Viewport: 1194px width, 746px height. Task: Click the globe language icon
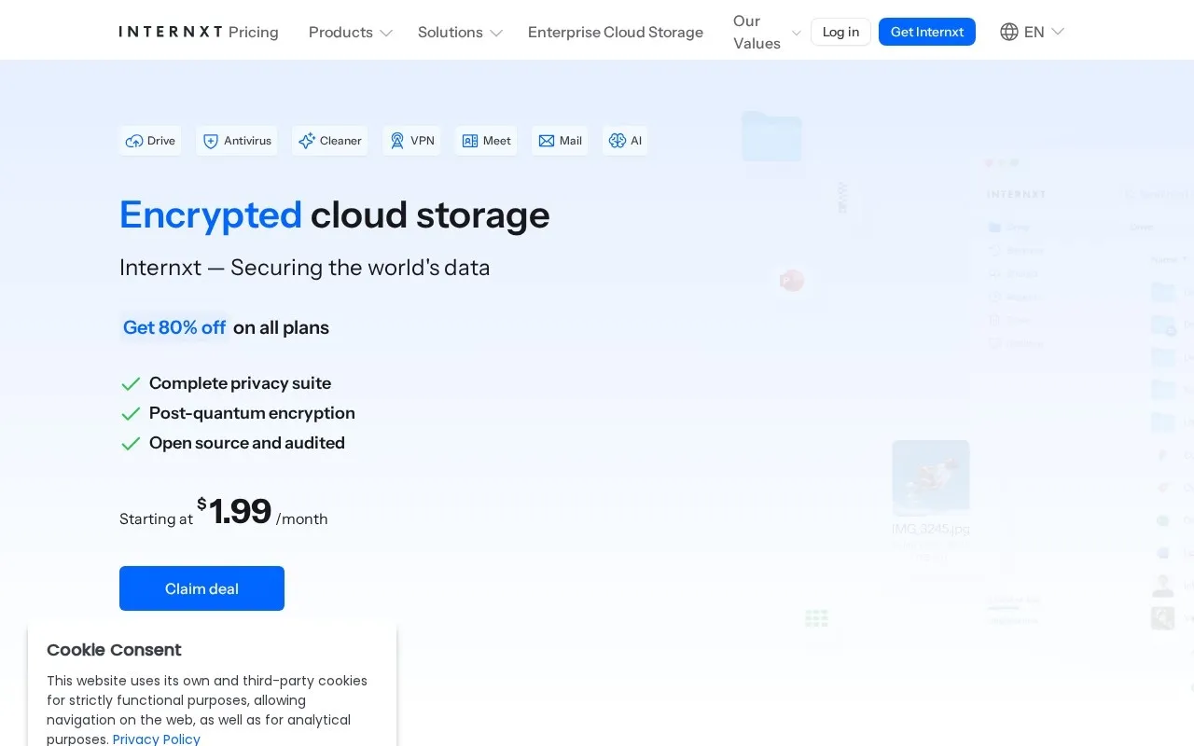1009,32
